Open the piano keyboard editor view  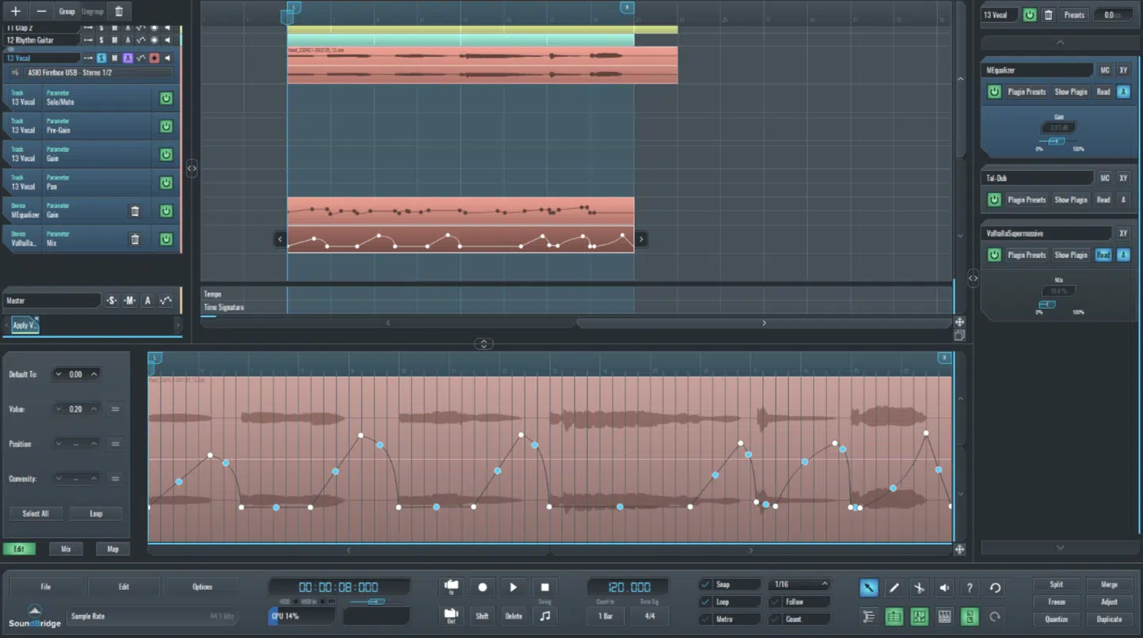click(944, 617)
